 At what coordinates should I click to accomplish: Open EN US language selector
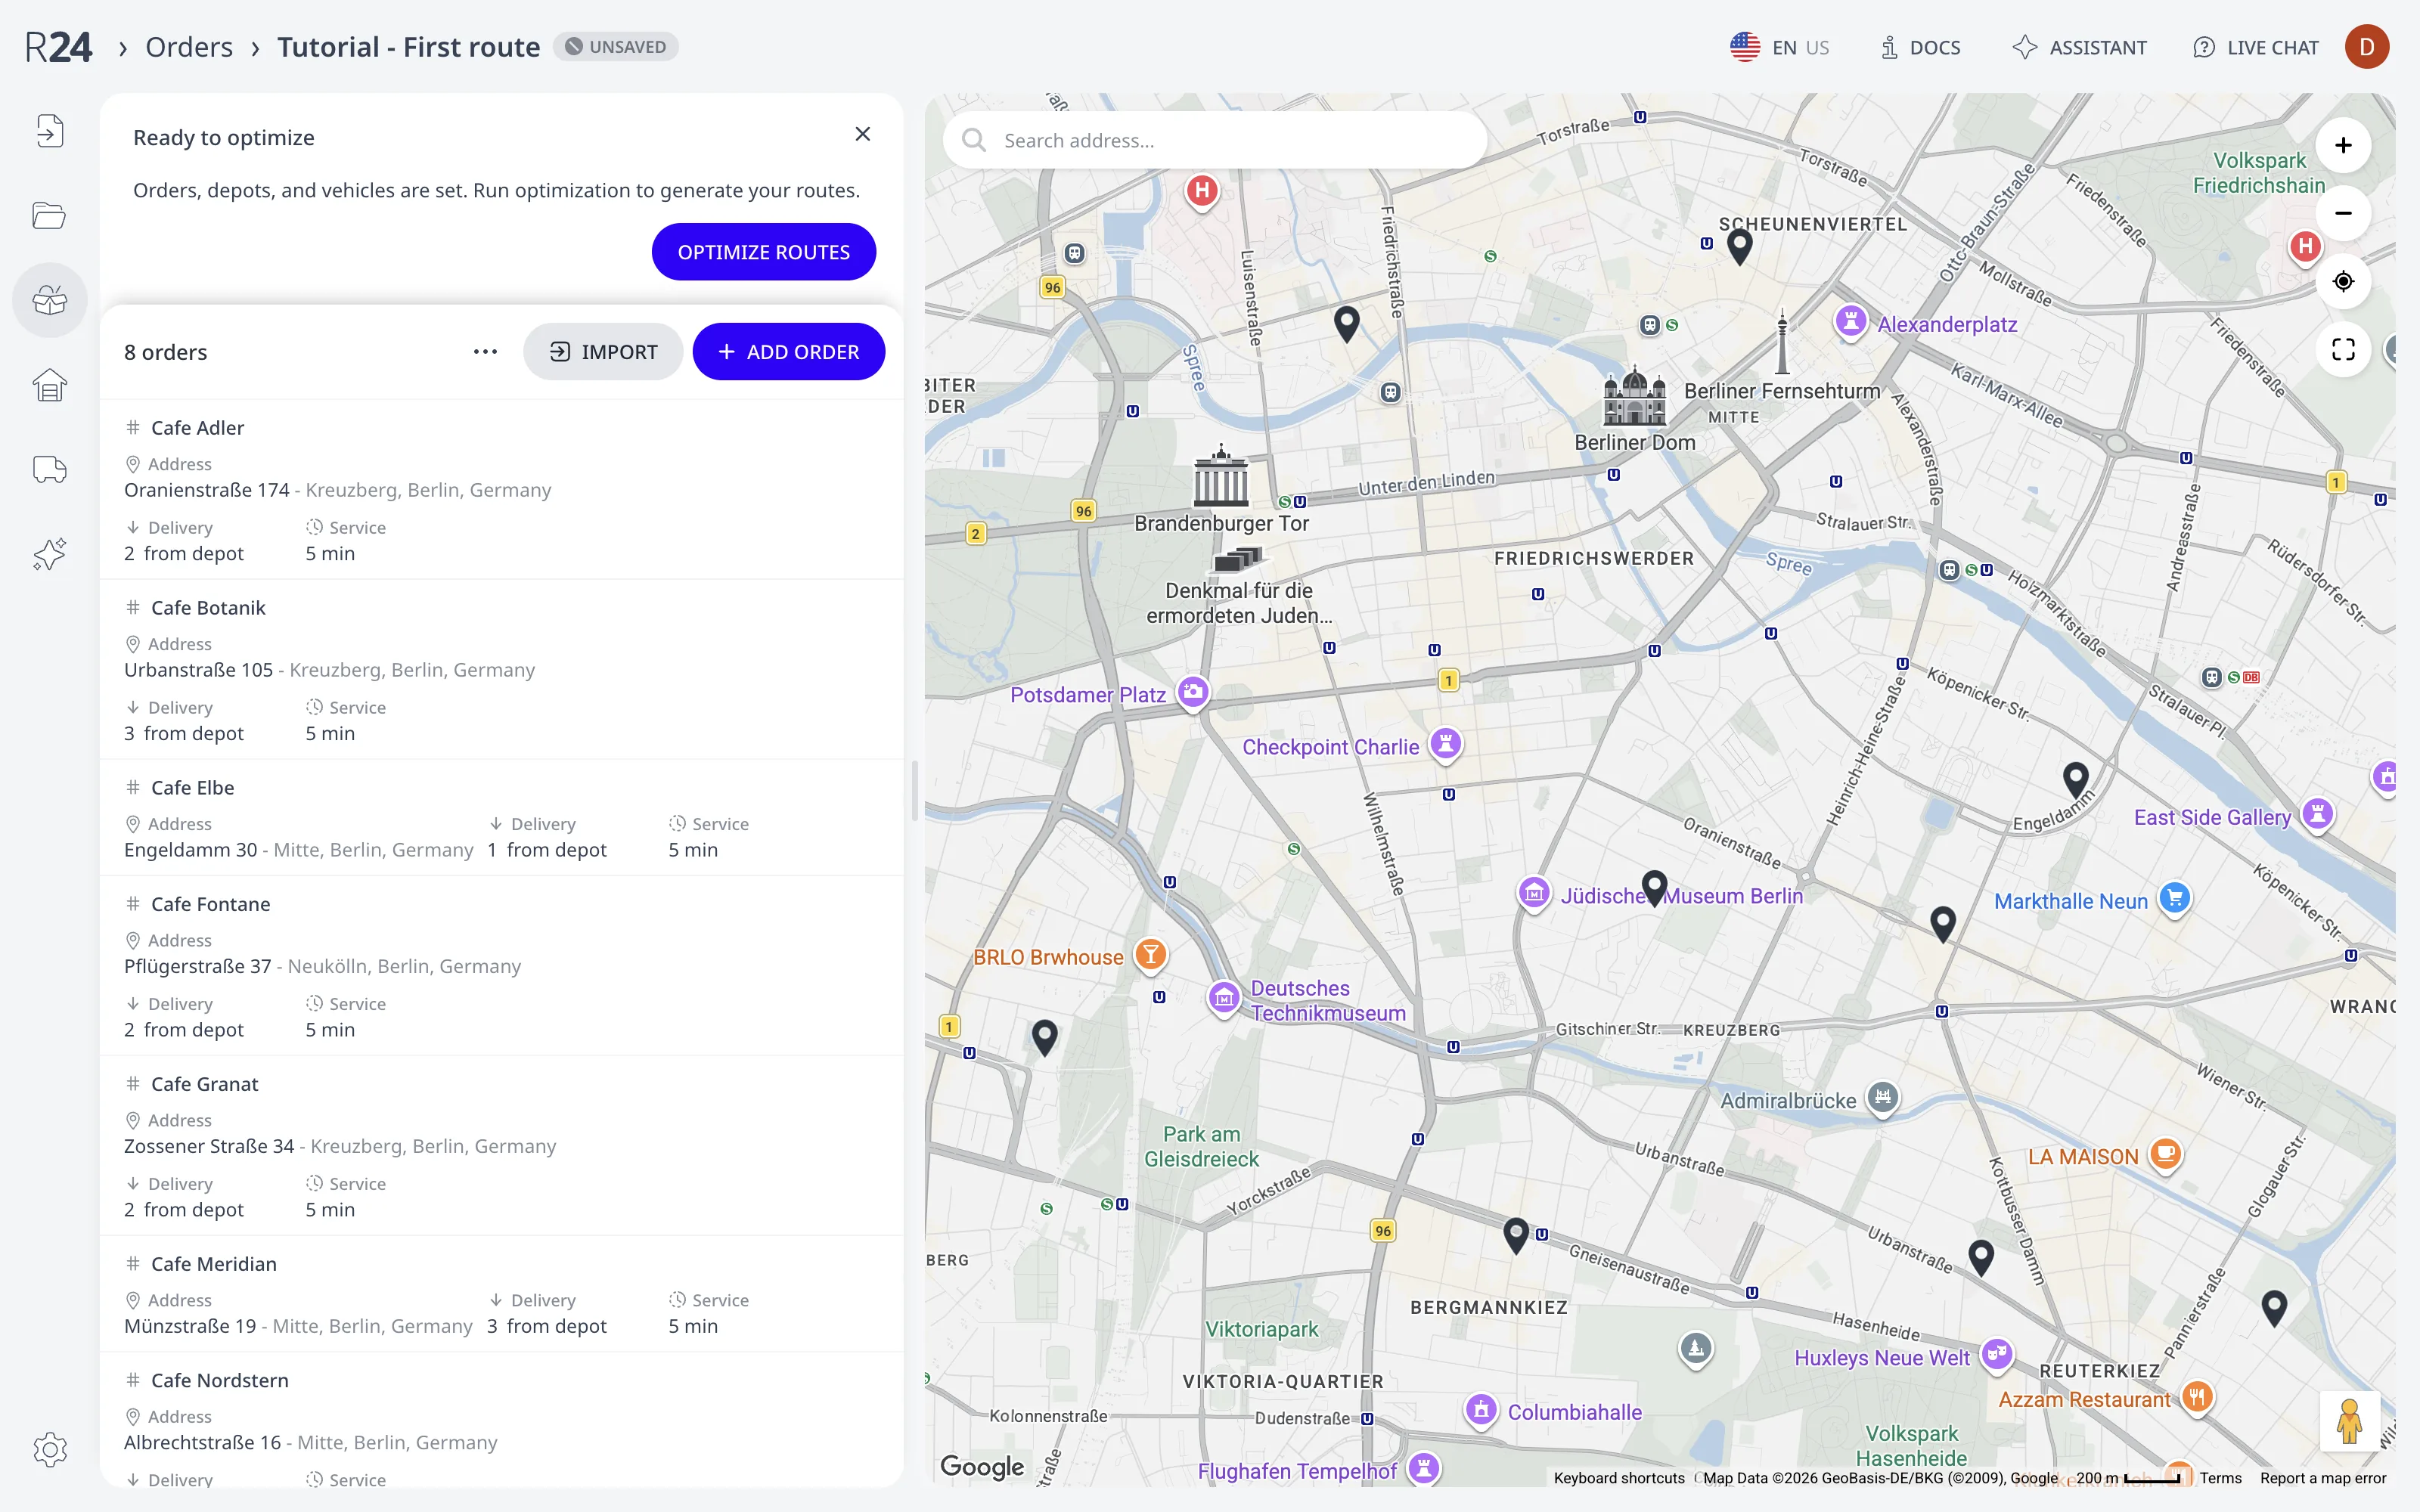1779,47
